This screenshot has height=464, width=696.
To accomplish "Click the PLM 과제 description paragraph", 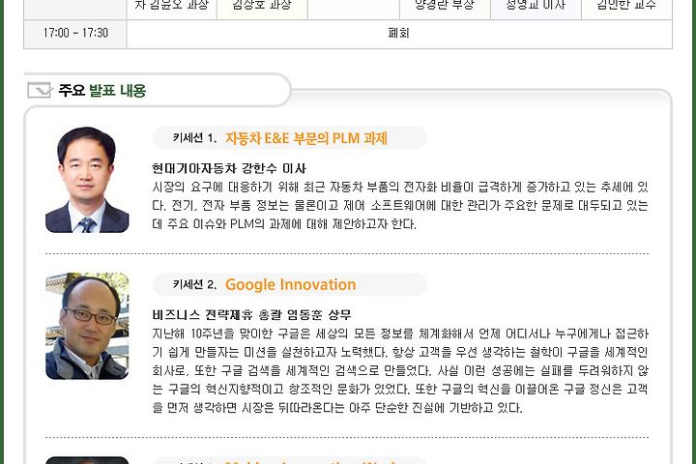I will (400, 205).
